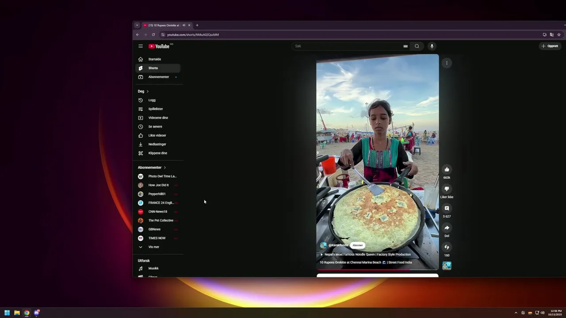Open comments on the Short

(447, 208)
